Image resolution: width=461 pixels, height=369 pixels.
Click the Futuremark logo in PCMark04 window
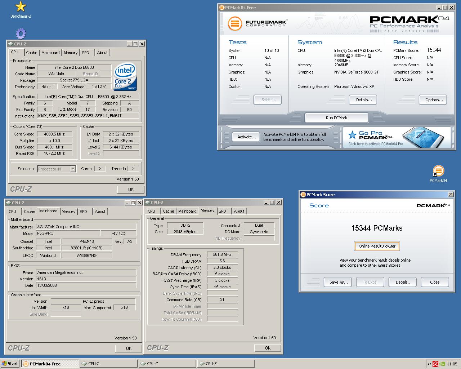[258, 24]
